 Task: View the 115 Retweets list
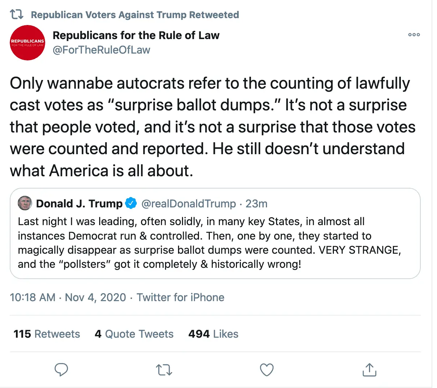pyautogui.click(x=47, y=334)
